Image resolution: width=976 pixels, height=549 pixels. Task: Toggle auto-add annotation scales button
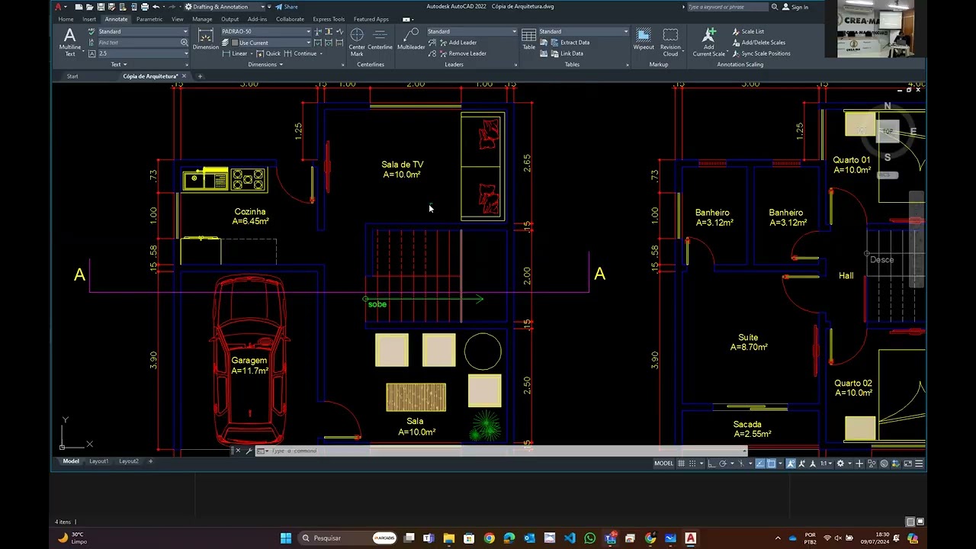pos(802,464)
